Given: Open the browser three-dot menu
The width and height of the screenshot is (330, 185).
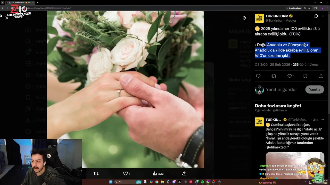Looking at the screenshot, I should click(327, 8).
